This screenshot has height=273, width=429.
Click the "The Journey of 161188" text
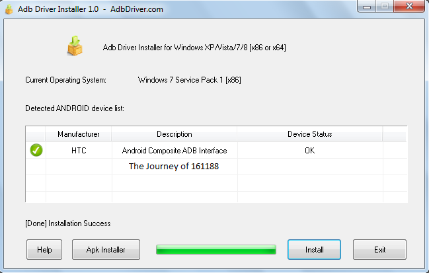173,167
